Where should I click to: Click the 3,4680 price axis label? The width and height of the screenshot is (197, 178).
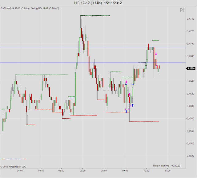click(x=191, y=56)
